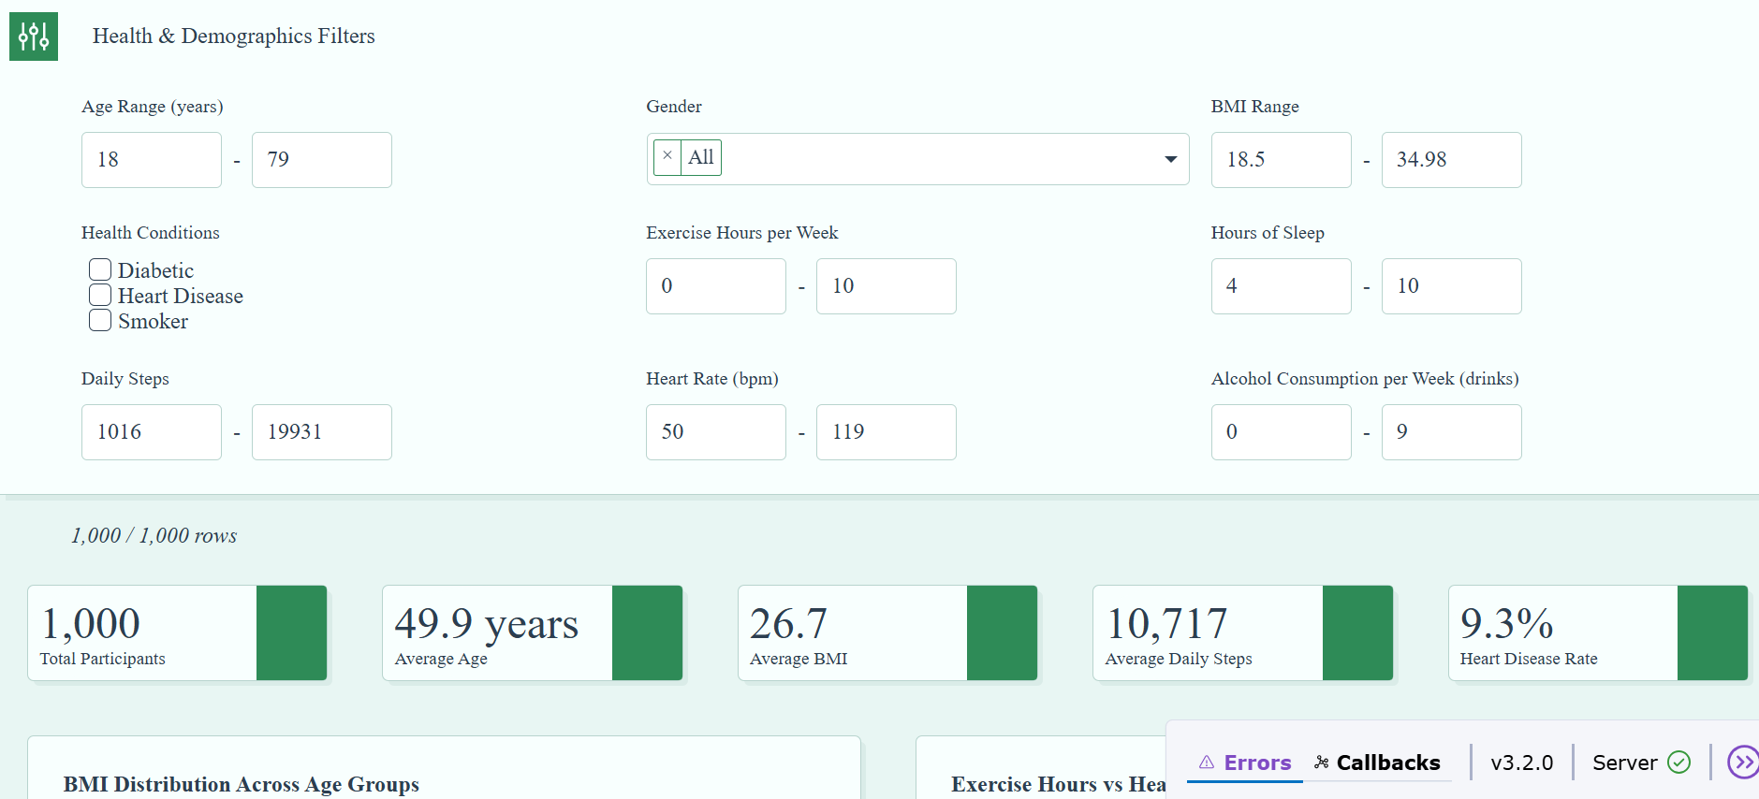Click the v3.2.0 version label
The width and height of the screenshot is (1759, 799).
click(x=1521, y=763)
